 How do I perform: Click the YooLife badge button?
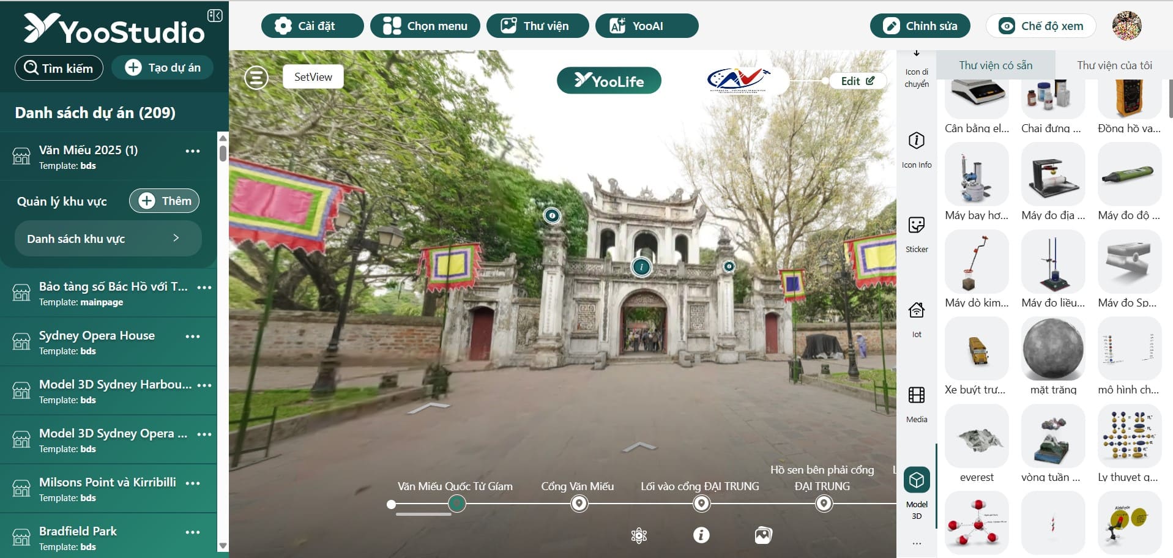click(609, 80)
